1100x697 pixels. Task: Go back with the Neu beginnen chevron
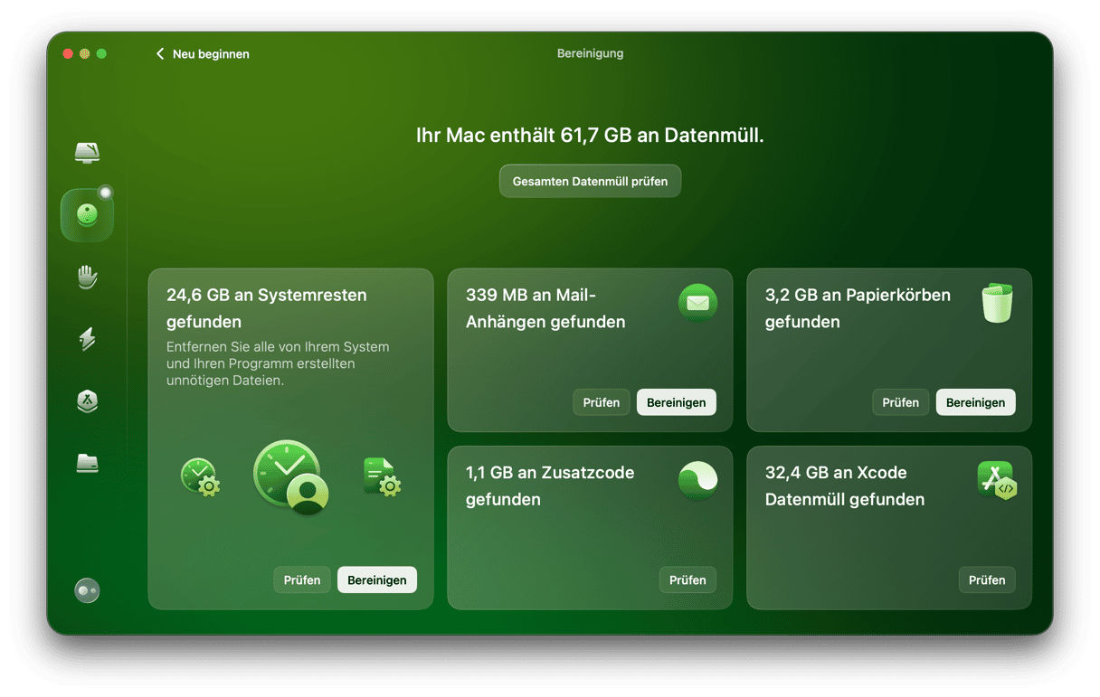pos(161,54)
